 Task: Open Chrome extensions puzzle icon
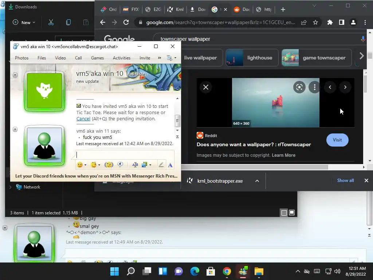tap(330, 22)
